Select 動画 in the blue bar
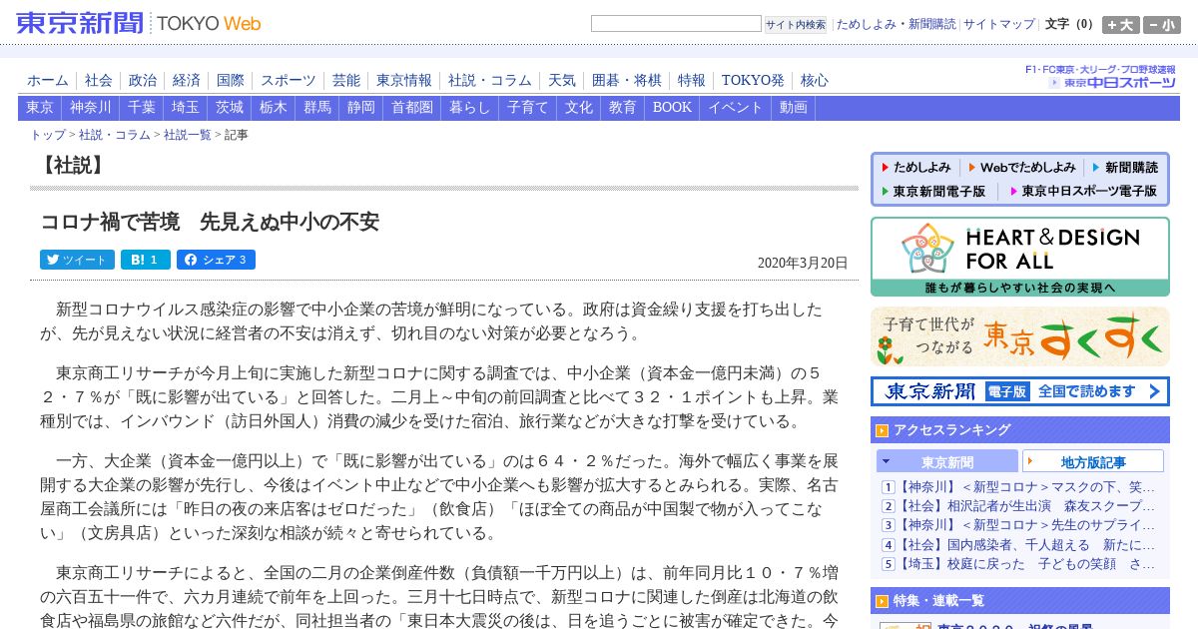The image size is (1198, 629). (794, 108)
